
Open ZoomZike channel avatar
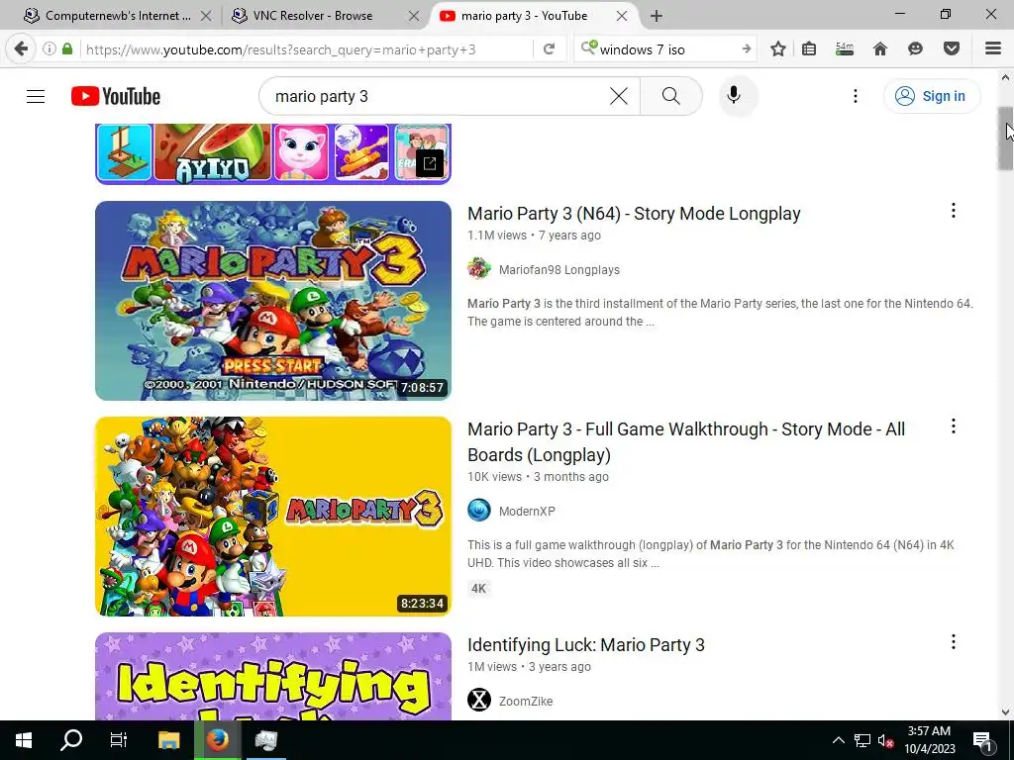[479, 700]
